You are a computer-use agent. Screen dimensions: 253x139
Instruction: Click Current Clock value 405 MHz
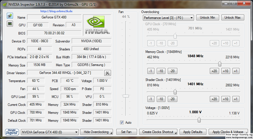[x=36, y=104]
